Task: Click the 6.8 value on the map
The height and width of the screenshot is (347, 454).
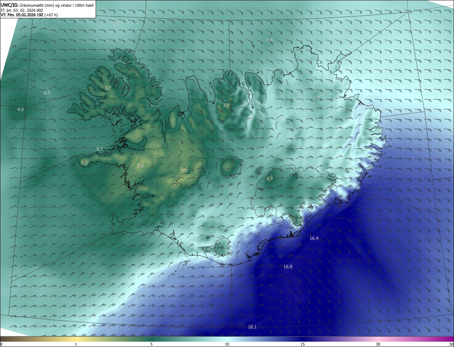Action: [x=270, y=40]
